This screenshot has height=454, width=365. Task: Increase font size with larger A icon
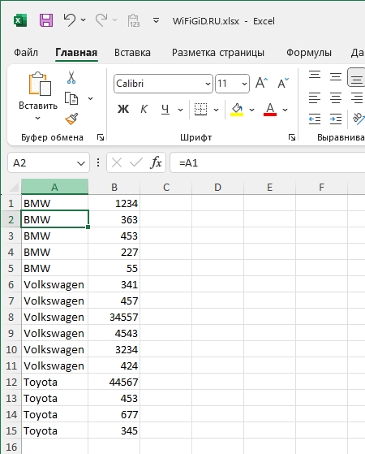click(262, 83)
